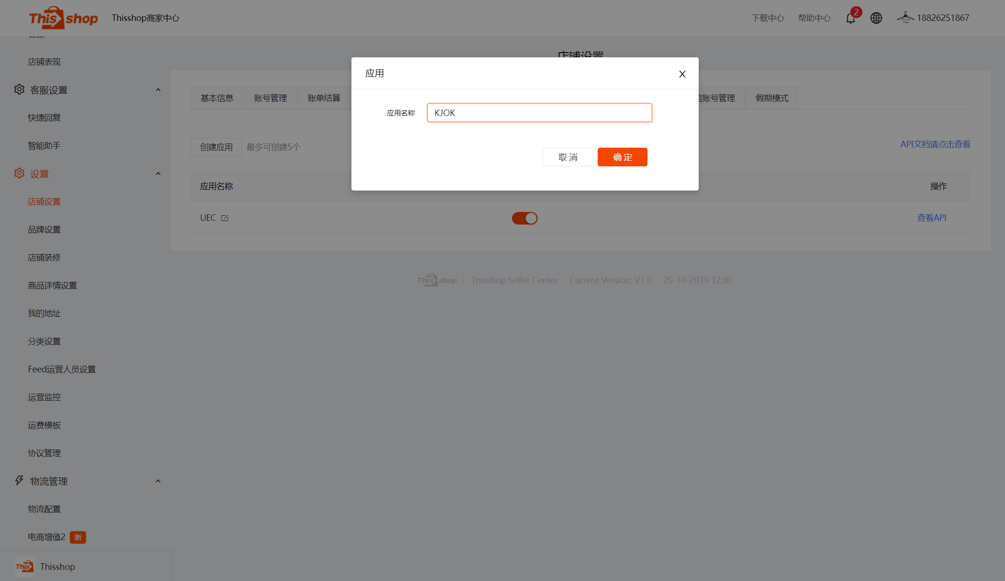Open 物流配置 in the sidebar

(x=44, y=509)
